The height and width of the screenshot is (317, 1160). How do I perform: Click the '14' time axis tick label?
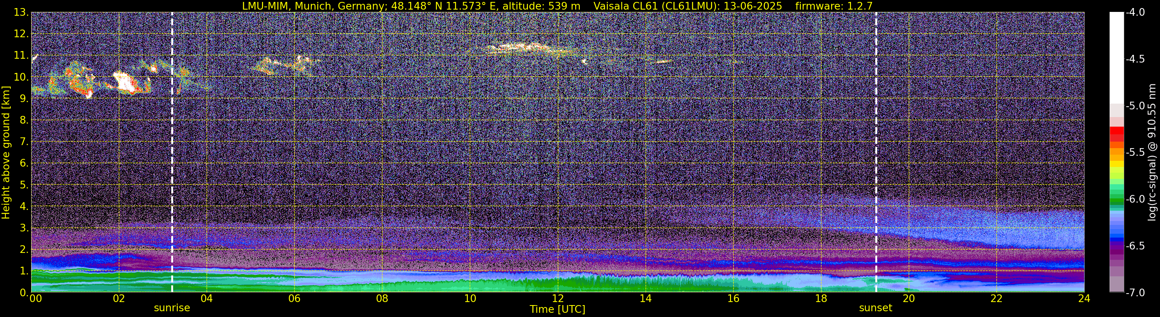645,299
